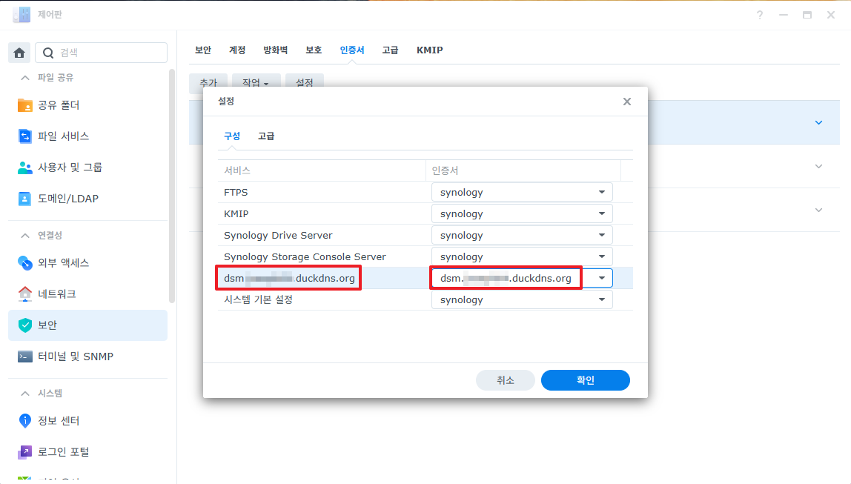The width and height of the screenshot is (851, 484).
Task: Switch to the KMIP tab
Action: [430, 50]
